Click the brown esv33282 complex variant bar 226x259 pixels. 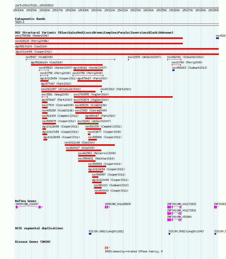pos(88,124)
